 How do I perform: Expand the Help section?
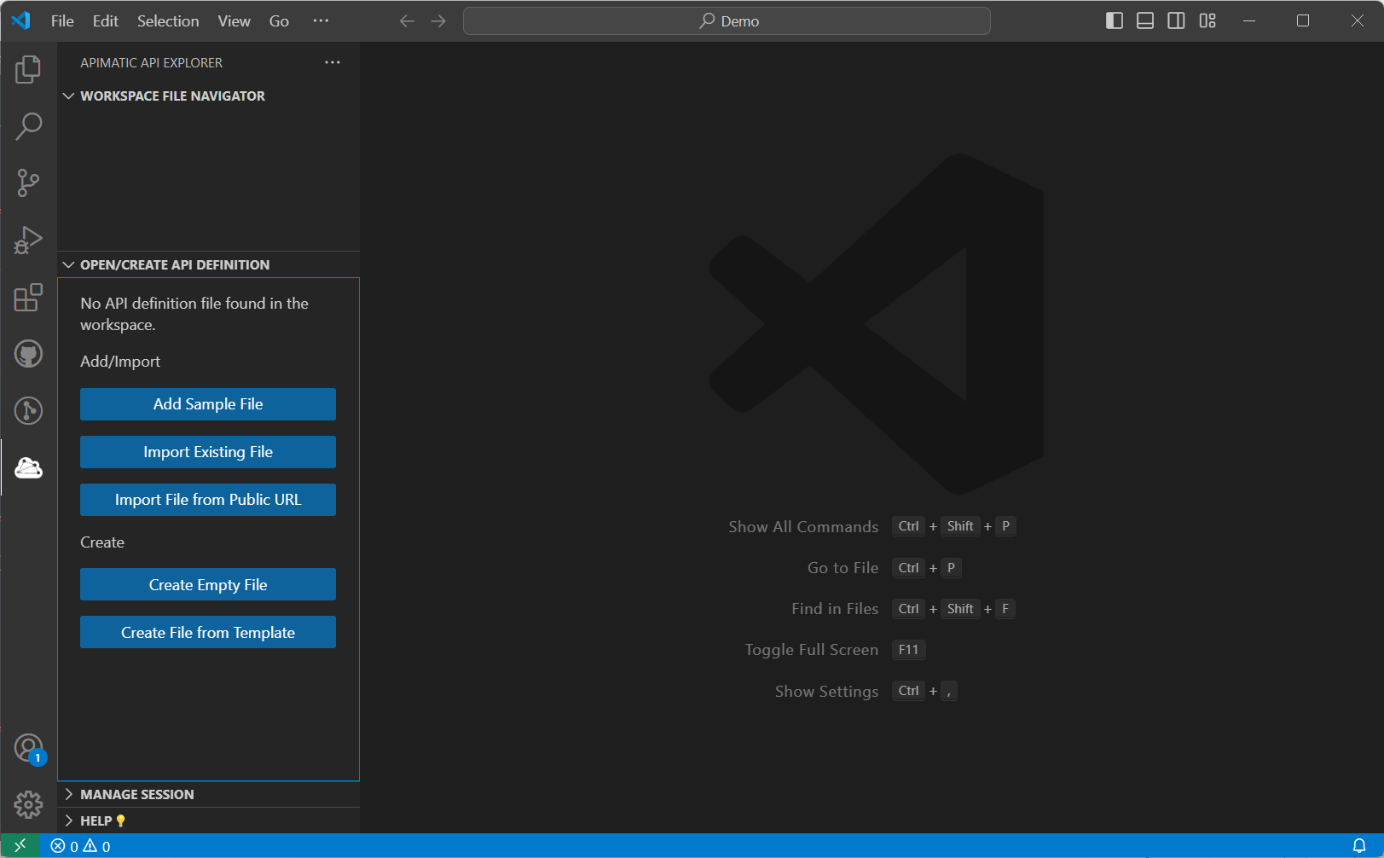[208, 821]
